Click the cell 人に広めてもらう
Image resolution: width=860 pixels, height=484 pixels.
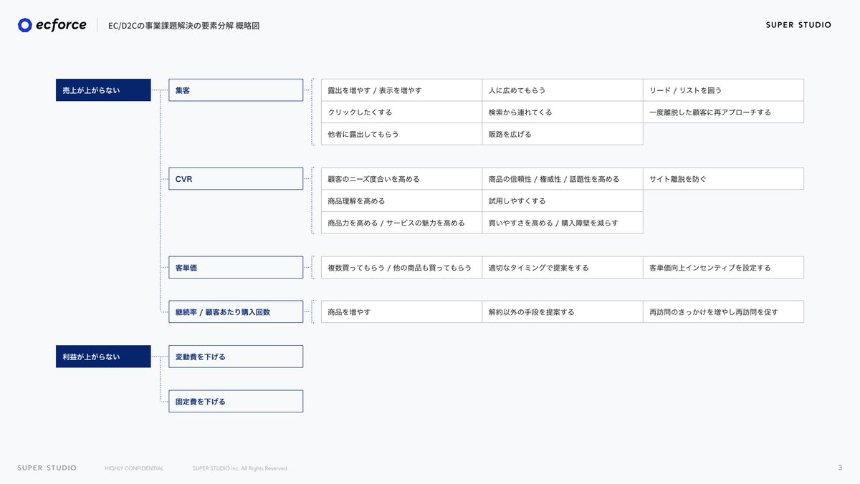[563, 90]
